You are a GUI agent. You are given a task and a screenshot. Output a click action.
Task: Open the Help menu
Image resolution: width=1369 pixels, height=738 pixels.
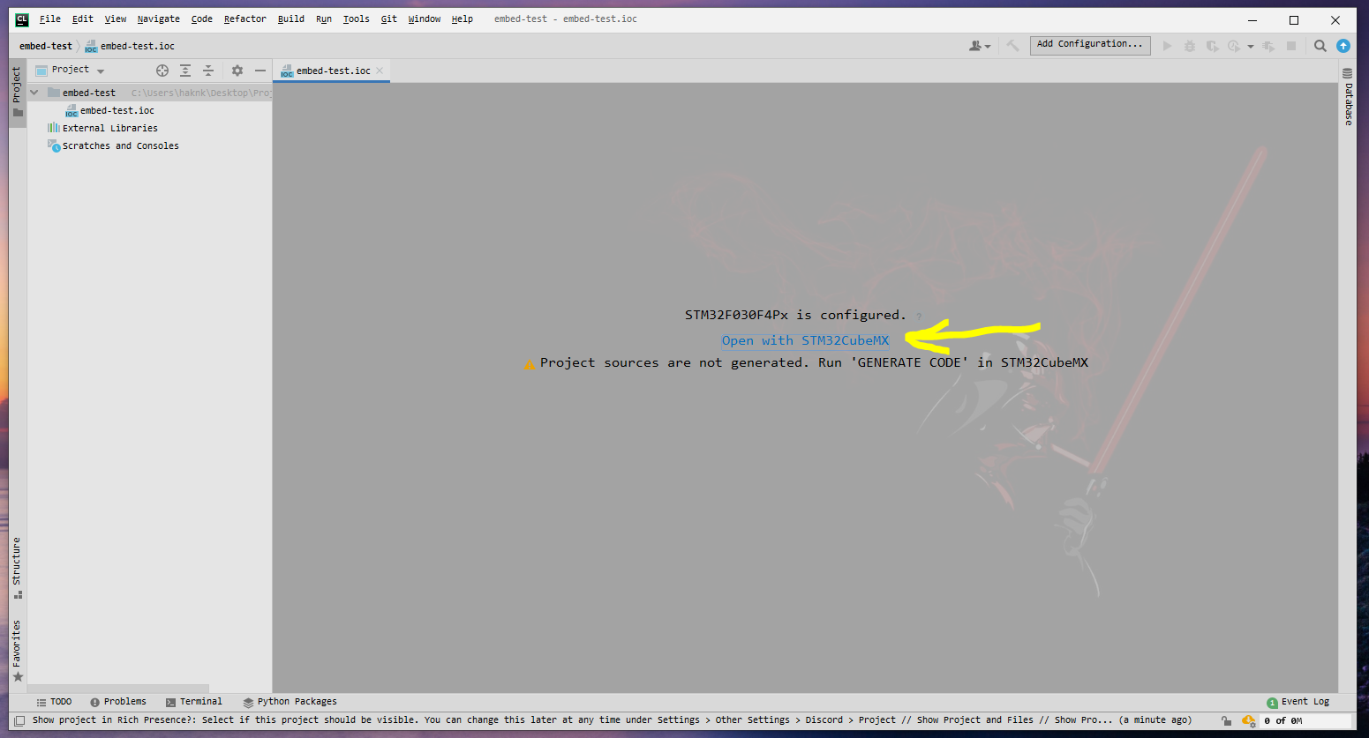pos(463,19)
